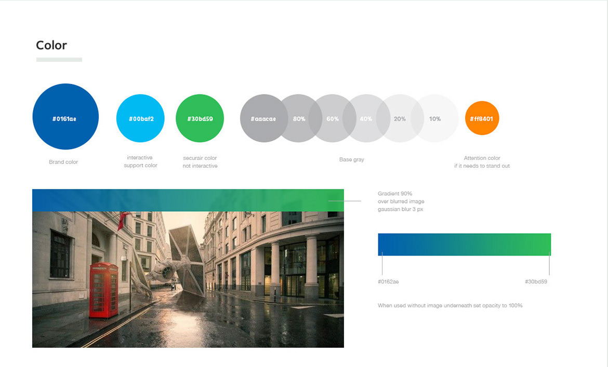This screenshot has height=367, width=608.
Task: Click the "interactive support color" label
Action: click(x=140, y=161)
